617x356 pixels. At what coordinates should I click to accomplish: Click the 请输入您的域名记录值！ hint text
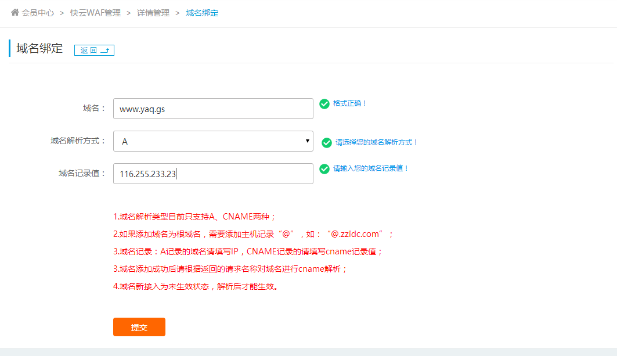pyautogui.click(x=371, y=168)
